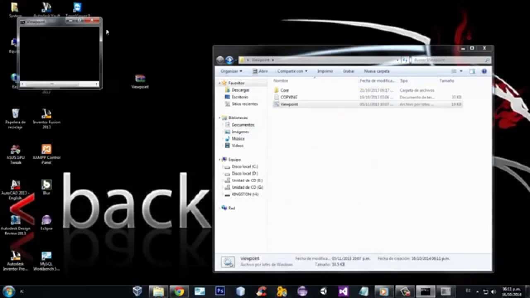
Task: Open Visual Studio from the taskbar
Action: tap(343, 291)
